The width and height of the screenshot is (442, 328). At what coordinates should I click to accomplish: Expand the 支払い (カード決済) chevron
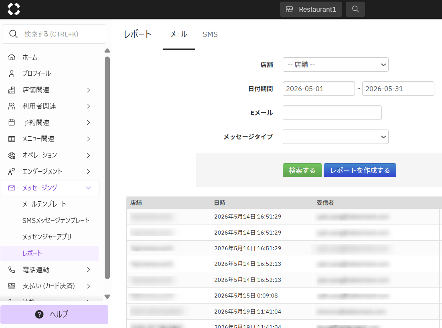(x=89, y=286)
